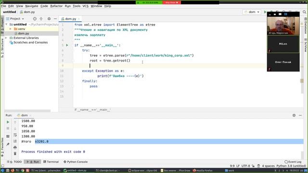308x173 pixels.
Task: Click the Stop icon in Run panel
Action: 8,128
